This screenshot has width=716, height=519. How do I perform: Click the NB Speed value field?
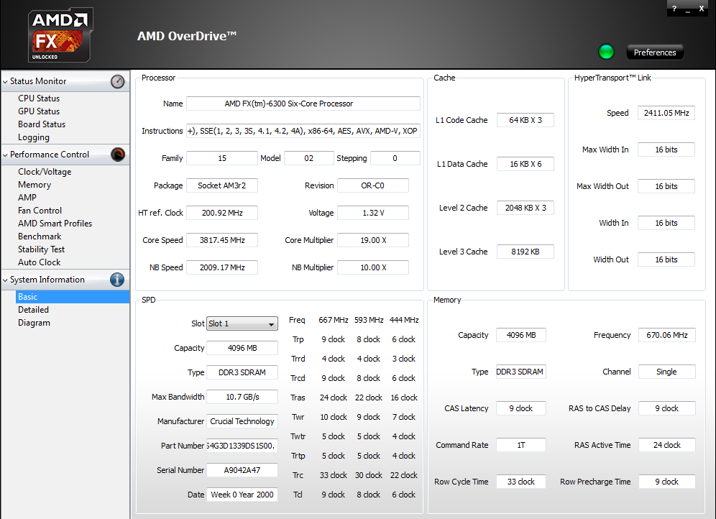(222, 267)
